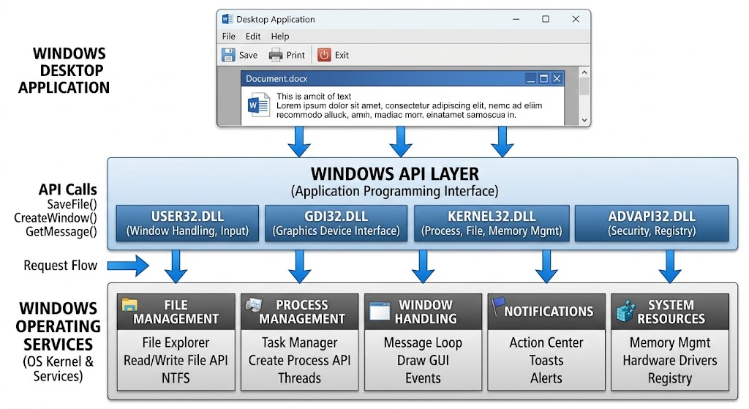Open the File menu
Screen dimensions: 749x409
point(228,37)
